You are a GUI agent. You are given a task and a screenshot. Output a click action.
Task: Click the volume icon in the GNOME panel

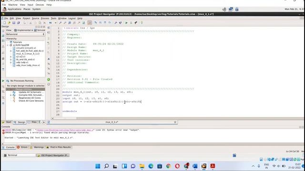(x=224, y=9)
